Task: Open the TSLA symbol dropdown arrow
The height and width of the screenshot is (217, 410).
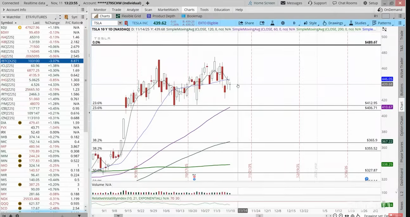Action: click(x=120, y=23)
